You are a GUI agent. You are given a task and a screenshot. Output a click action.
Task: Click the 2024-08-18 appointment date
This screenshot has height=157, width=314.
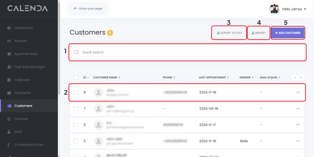209,109
